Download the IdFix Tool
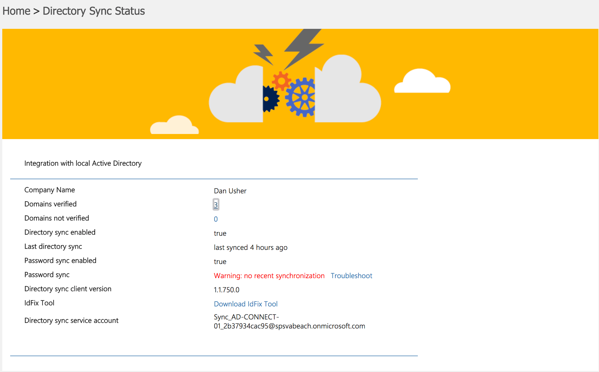Viewport: 599px width, 372px height. [245, 304]
